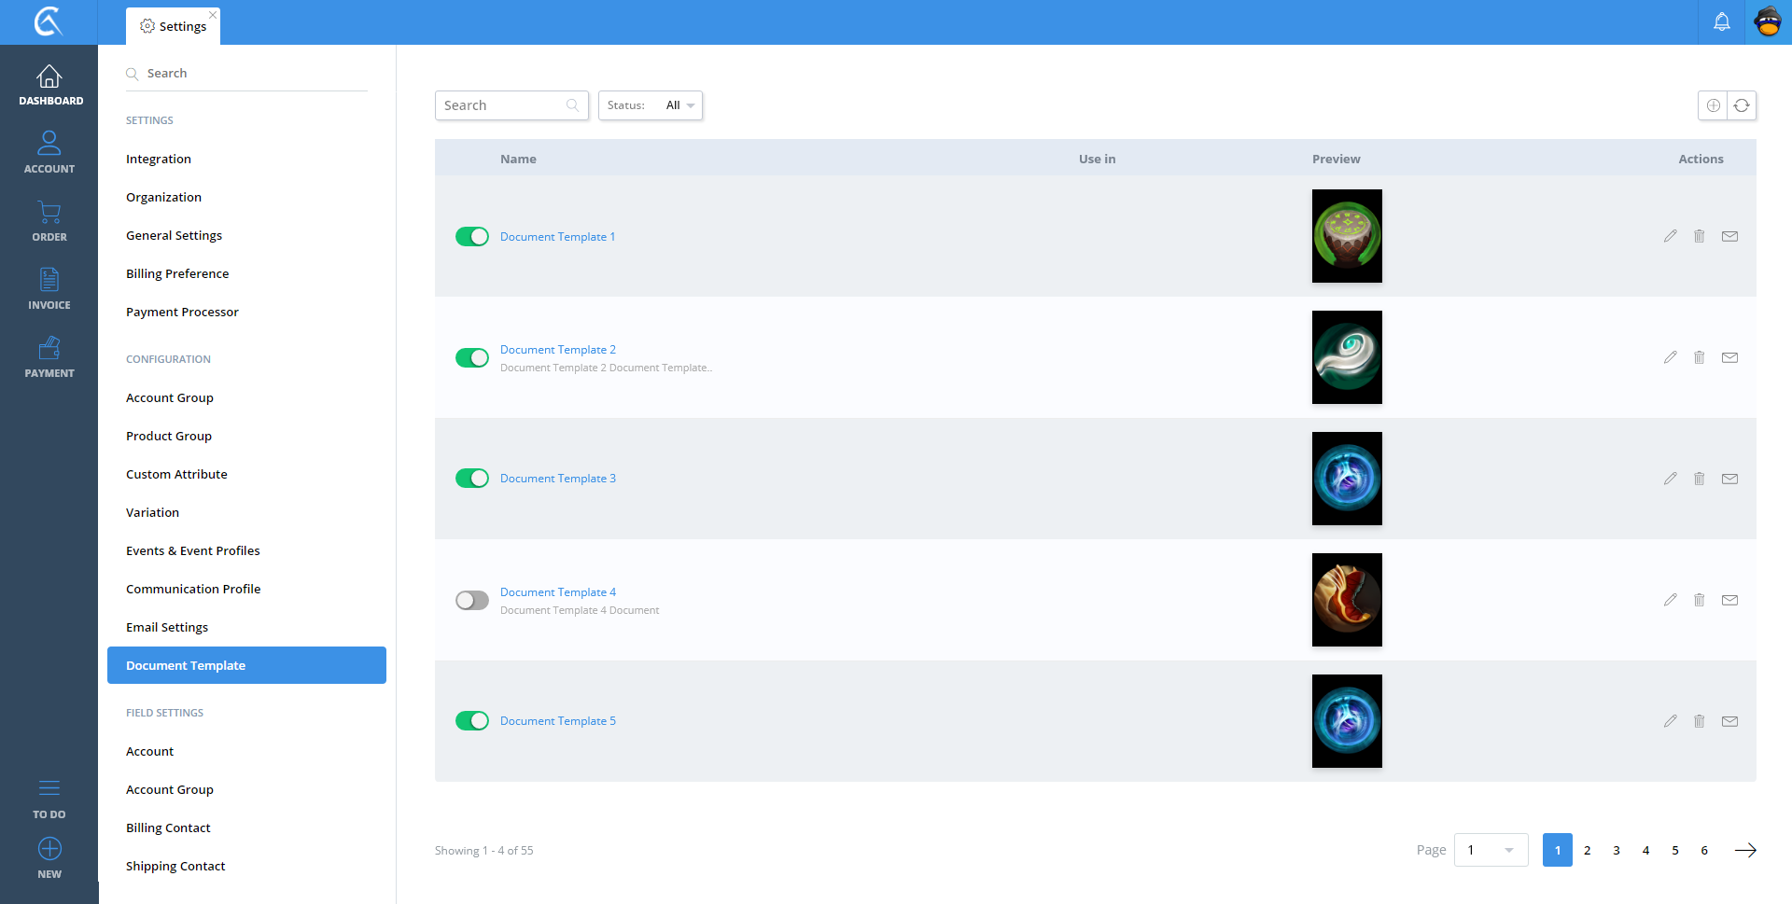The image size is (1792, 904).
Task: Open the notifications bell icon
Action: coord(1721,22)
